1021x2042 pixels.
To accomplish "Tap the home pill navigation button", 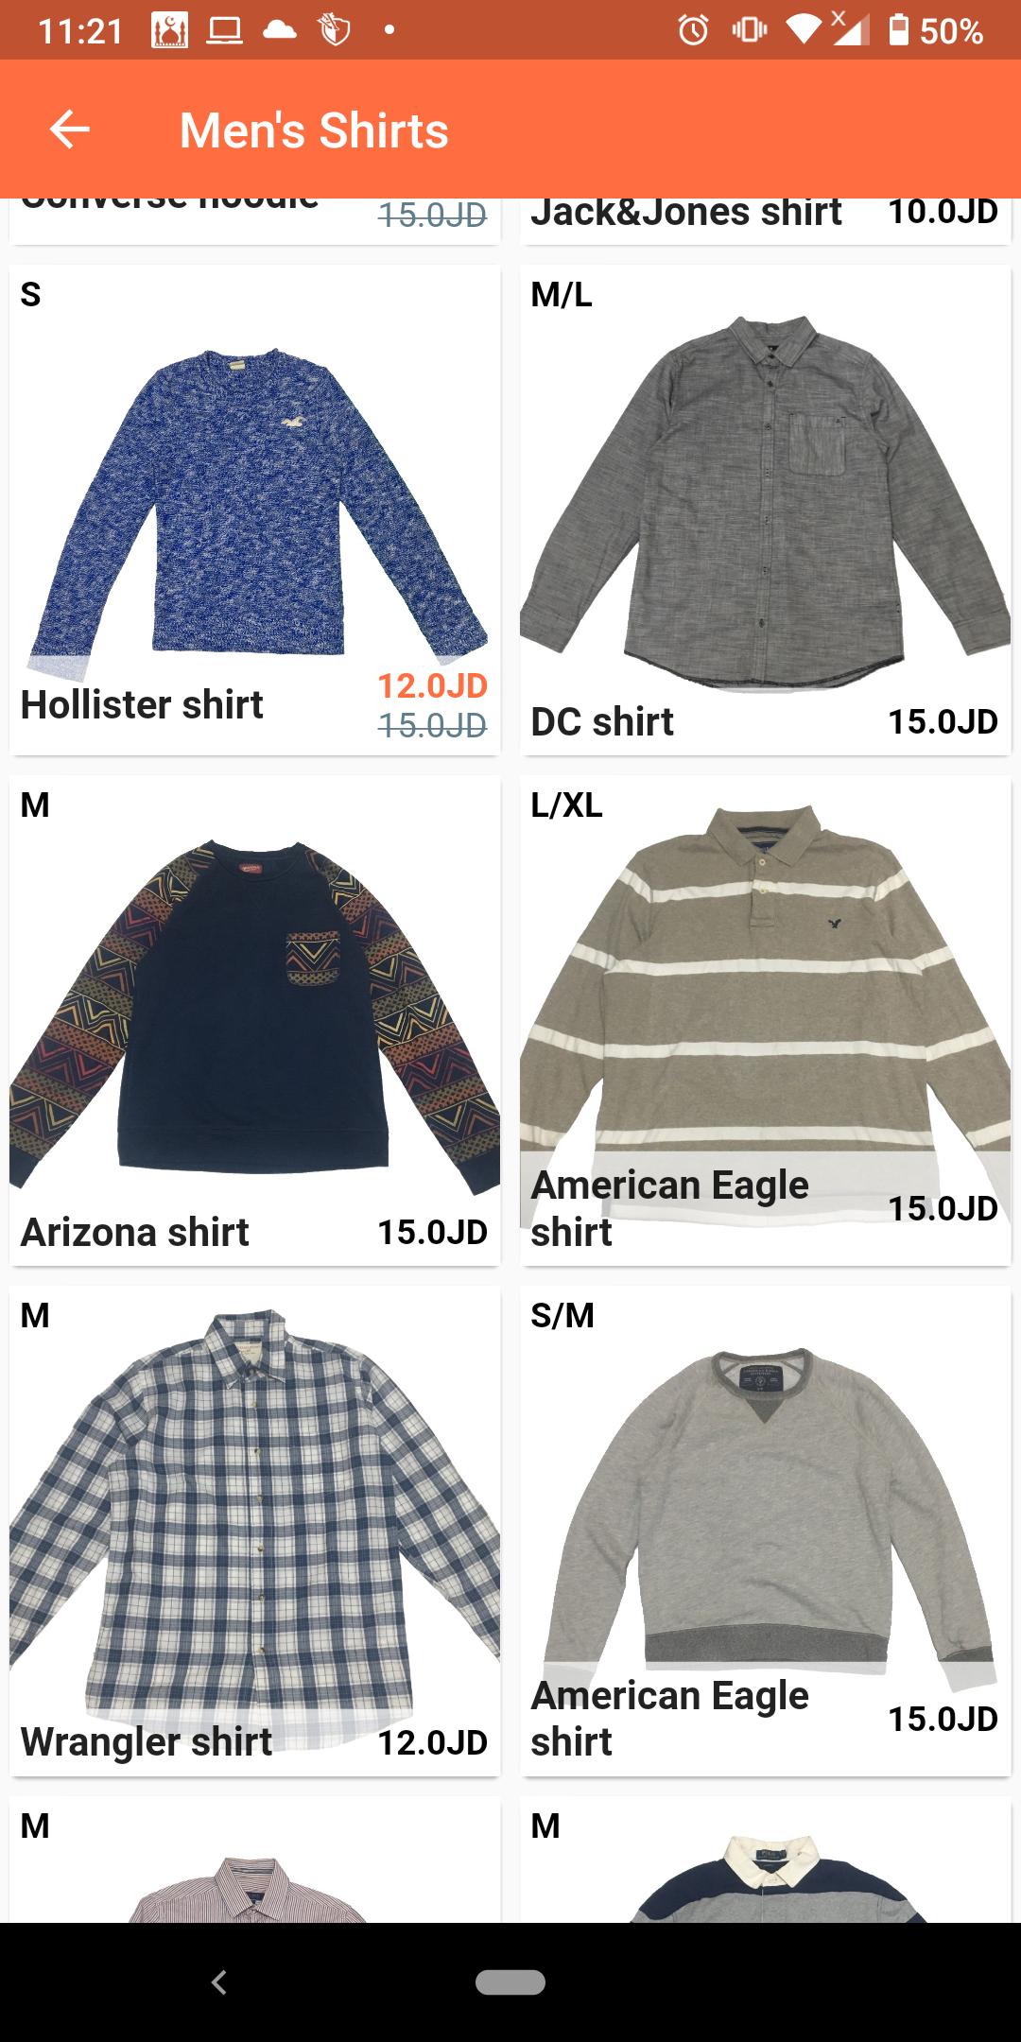I will [x=510, y=1981].
